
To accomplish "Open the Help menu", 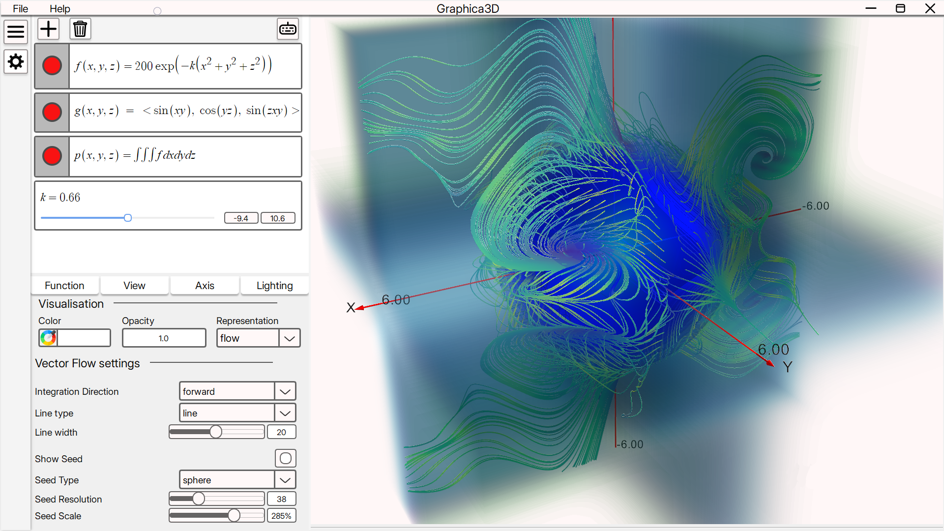I will click(60, 8).
